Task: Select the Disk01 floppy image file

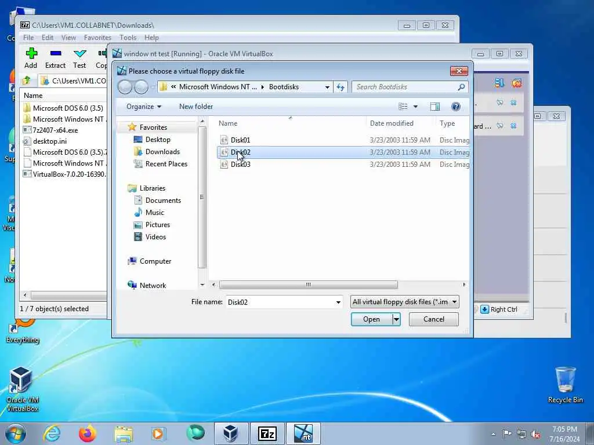Action: [x=241, y=140]
